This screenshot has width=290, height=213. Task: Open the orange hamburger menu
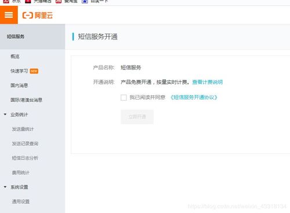tap(9, 15)
